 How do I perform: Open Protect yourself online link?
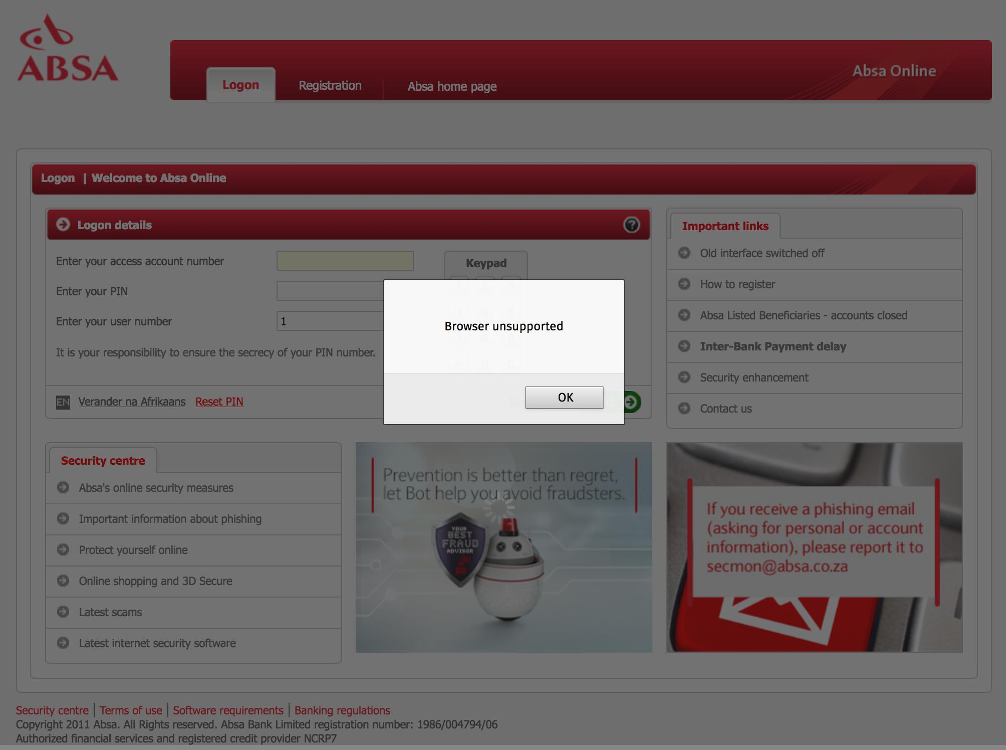[133, 550]
